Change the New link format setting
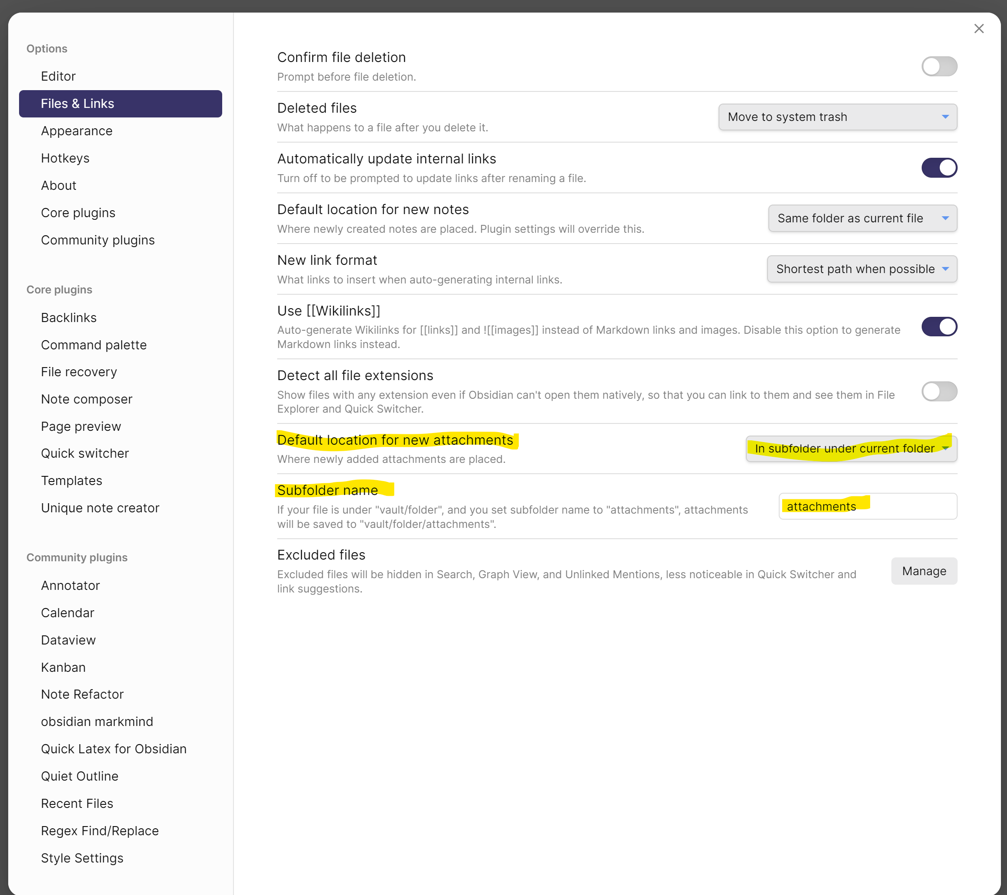 pyautogui.click(x=861, y=269)
